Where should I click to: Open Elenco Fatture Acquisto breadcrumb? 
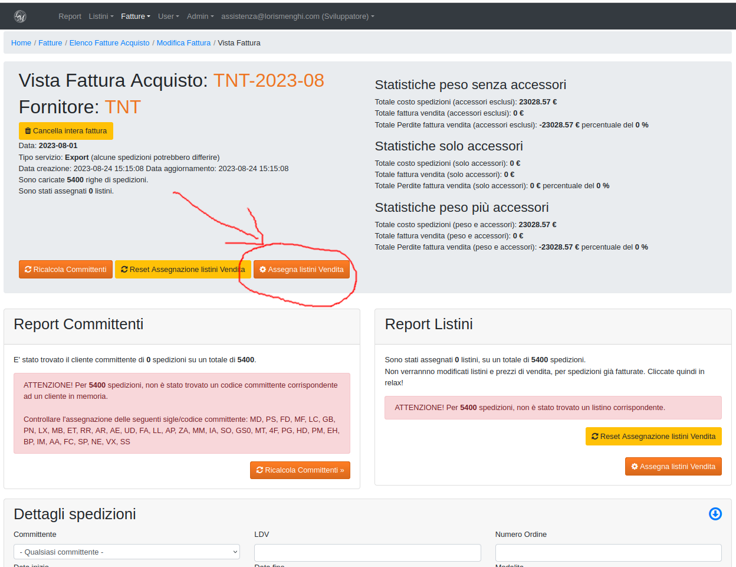109,43
